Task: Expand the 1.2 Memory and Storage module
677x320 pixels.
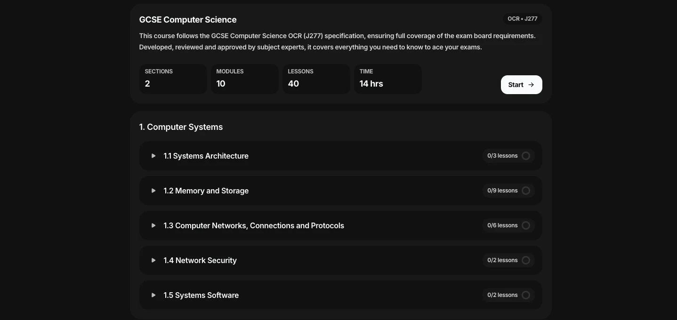Action: pyautogui.click(x=340, y=191)
